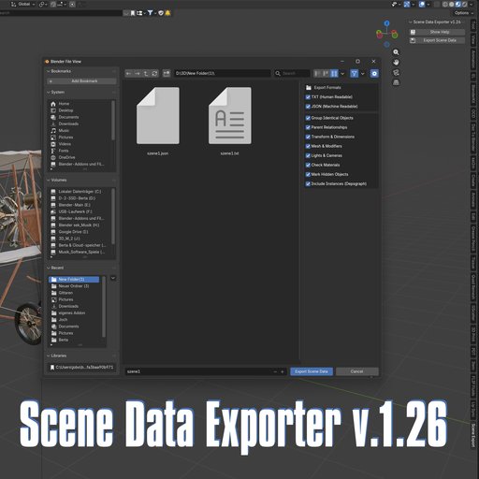
Task: Switch to vertical list display mode
Action: pos(317,73)
